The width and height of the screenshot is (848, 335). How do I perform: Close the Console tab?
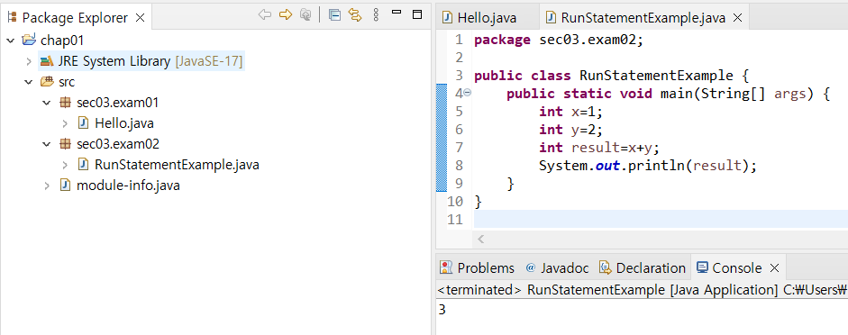click(774, 268)
